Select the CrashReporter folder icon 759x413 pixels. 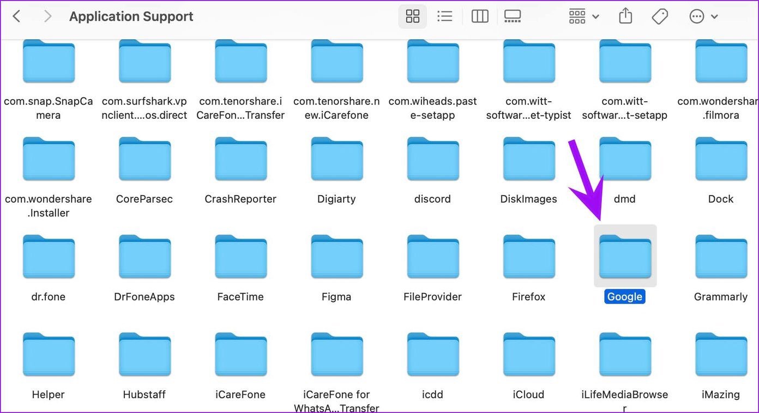pyautogui.click(x=240, y=159)
